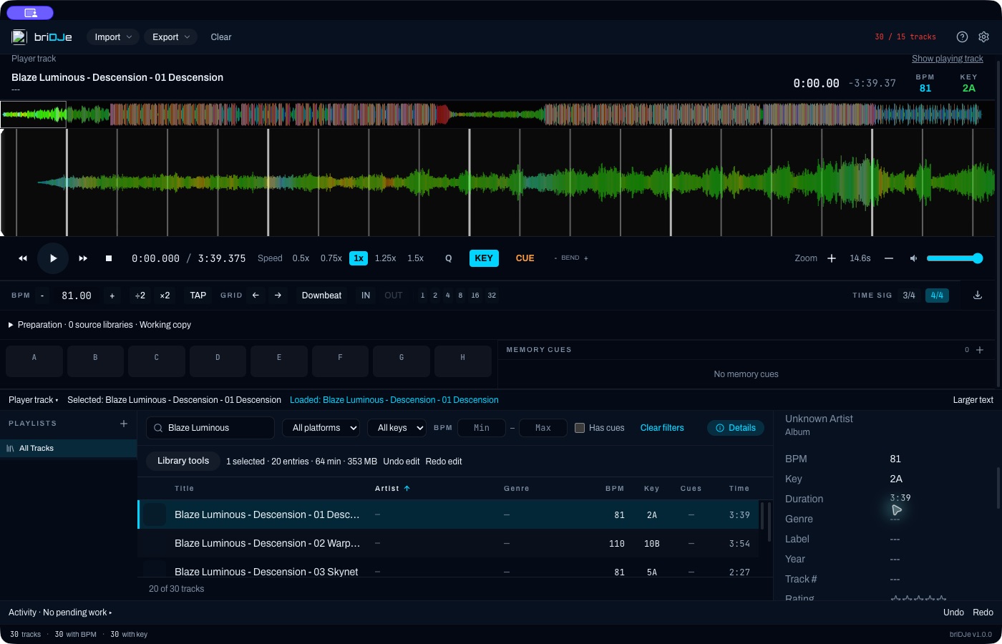Viewport: 1002px width, 644px height.
Task: Shift the grid right with arrow icon
Action: [x=278, y=296]
